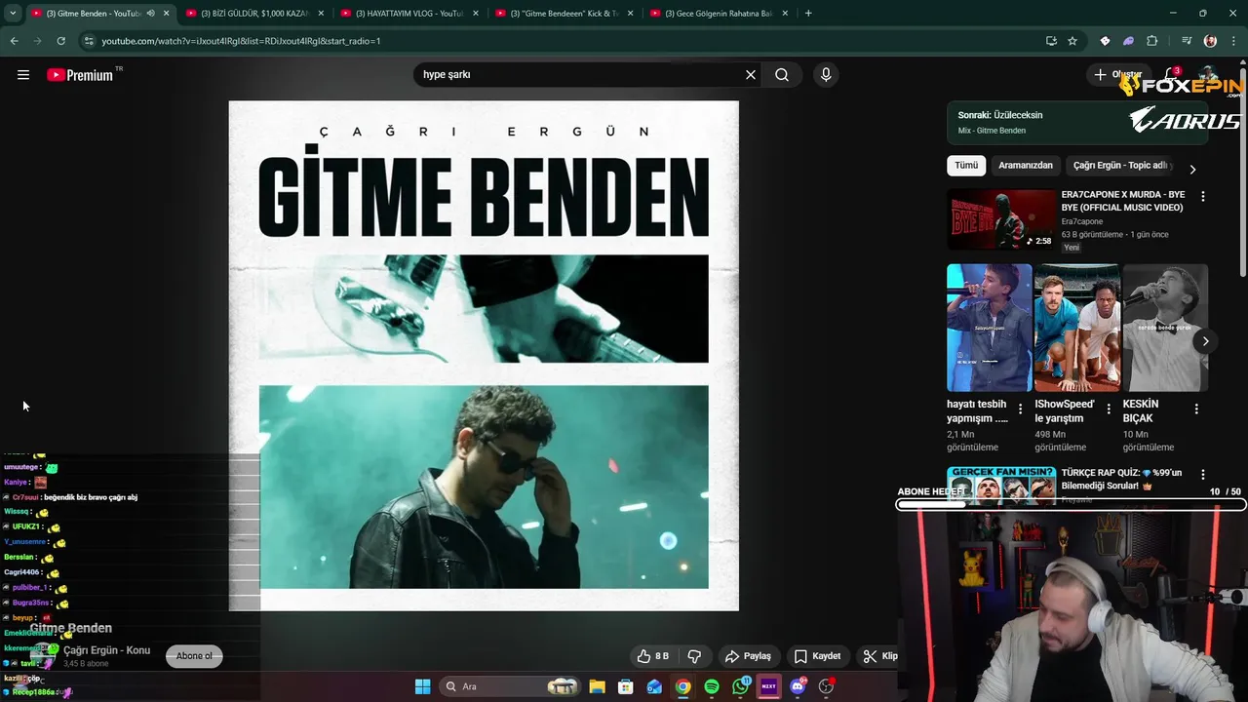
Task: Mute the Gitme Benden tab audio
Action: click(x=150, y=14)
